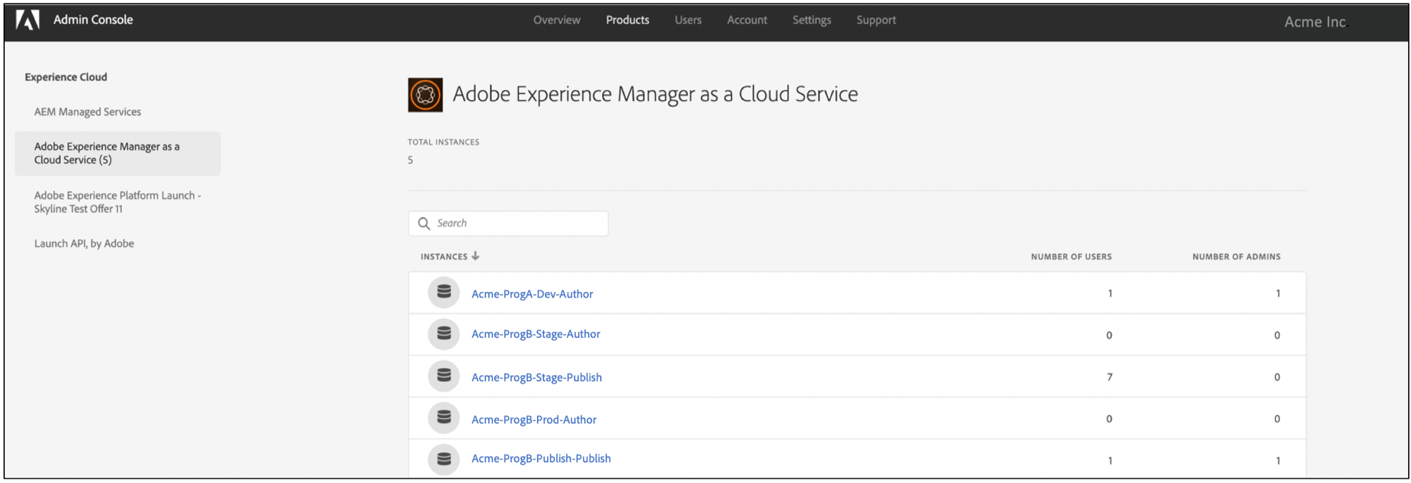
Task: Select Launch API, by Adobe
Action: [84, 244]
